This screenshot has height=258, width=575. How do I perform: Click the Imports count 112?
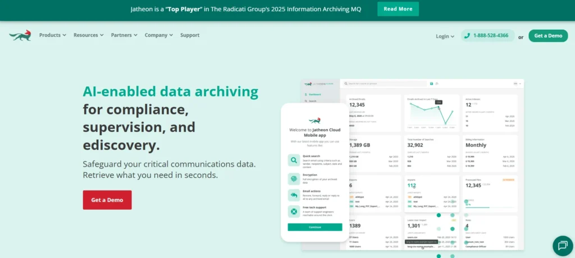point(412,186)
